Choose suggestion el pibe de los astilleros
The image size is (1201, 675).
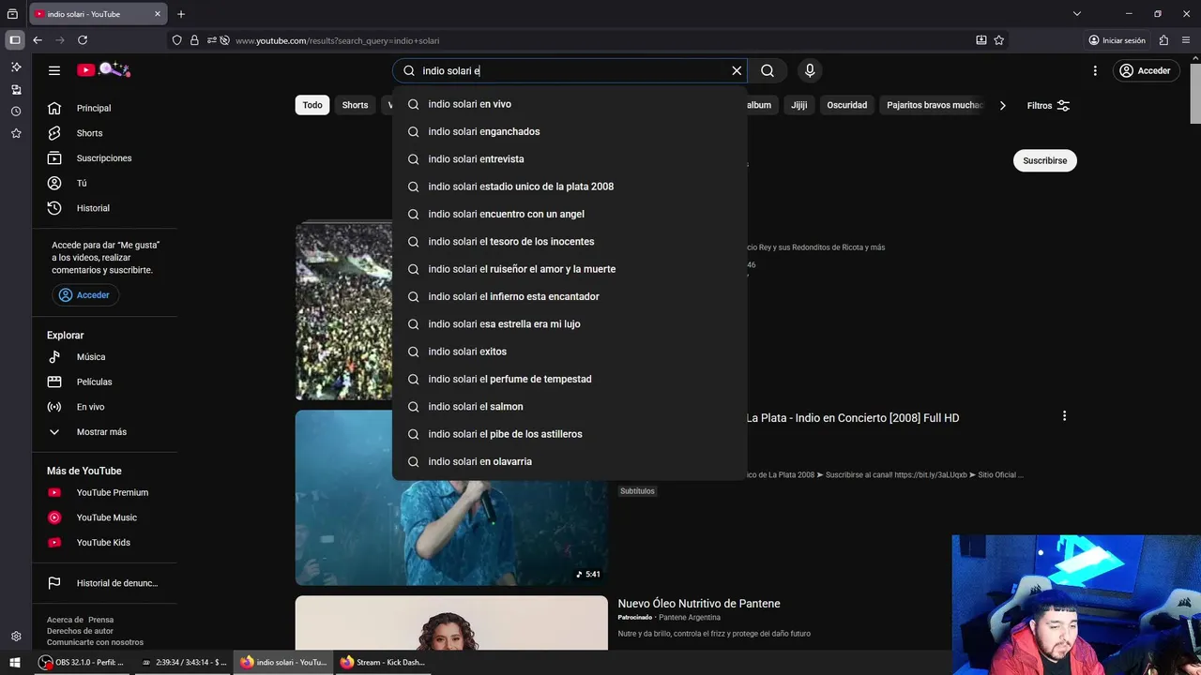pyautogui.click(x=570, y=434)
